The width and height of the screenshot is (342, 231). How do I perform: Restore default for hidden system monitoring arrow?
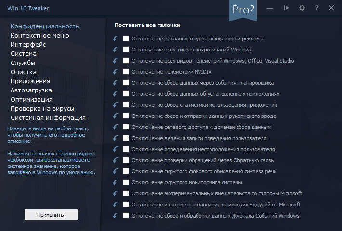point(116,182)
